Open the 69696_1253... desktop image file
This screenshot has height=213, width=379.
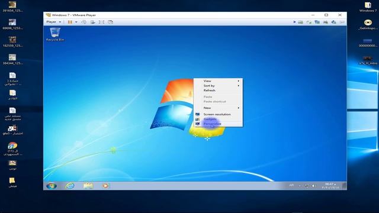(x=12, y=24)
